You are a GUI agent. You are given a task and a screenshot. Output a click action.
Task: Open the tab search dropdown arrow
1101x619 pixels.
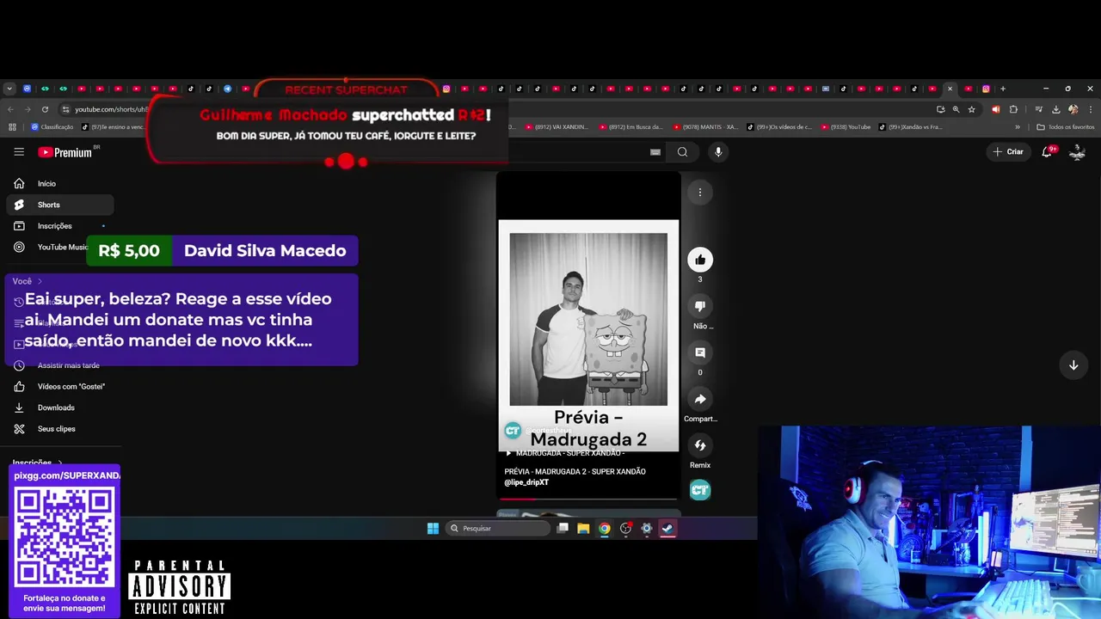tap(9, 89)
